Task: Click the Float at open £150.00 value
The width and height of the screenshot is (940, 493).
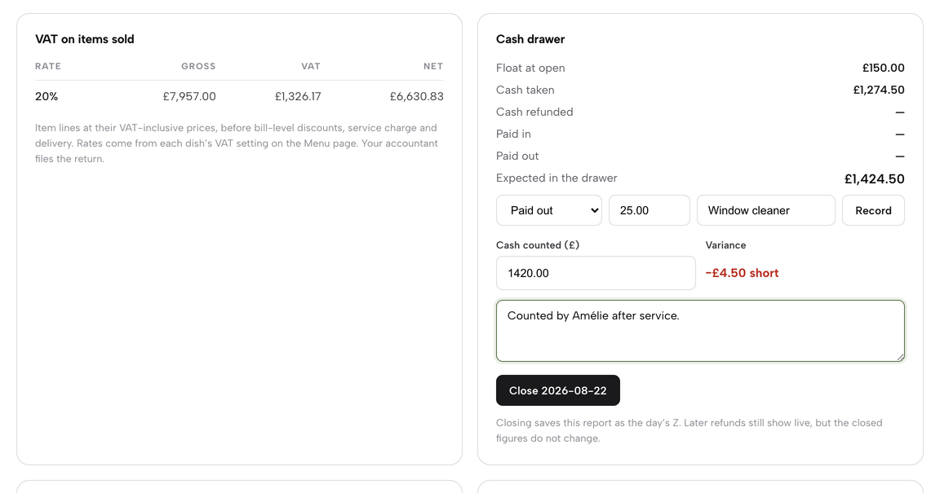Action: click(883, 68)
